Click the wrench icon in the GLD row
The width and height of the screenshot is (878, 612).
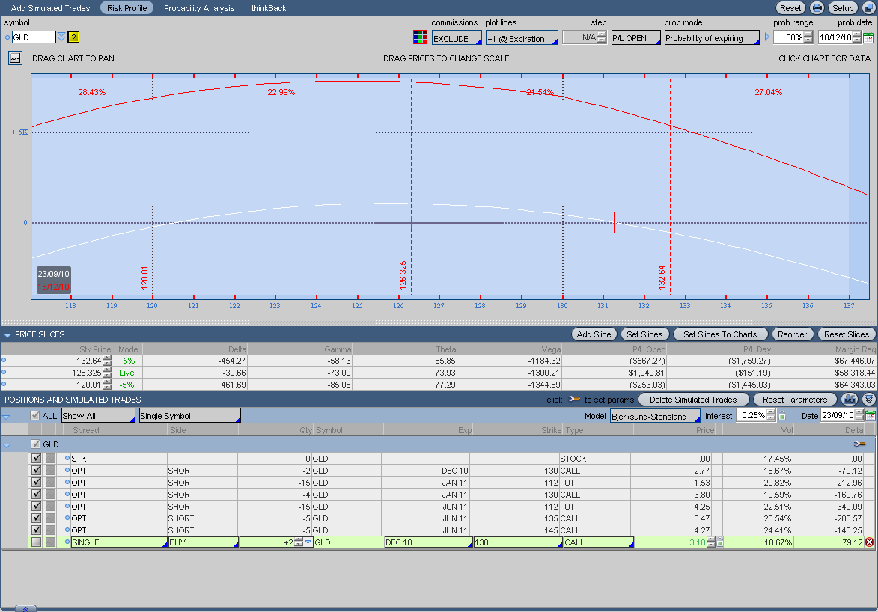(859, 444)
